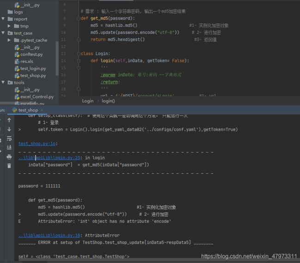This screenshot has height=263, width=300.
Task: Click the trash icon to clear output
Action: click(9, 166)
